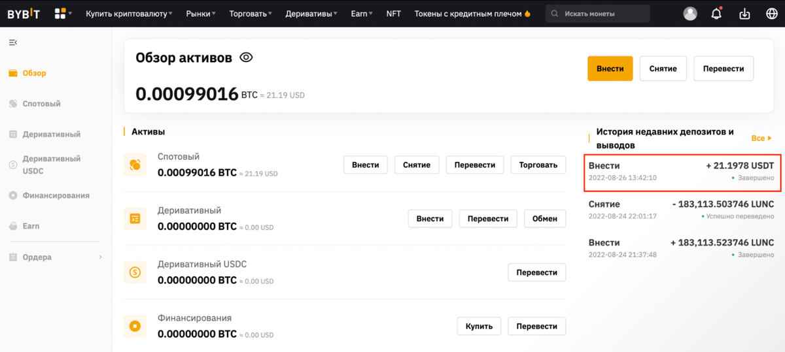The image size is (785, 352).
Task: Click the Earn sidebar icon
Action: [13, 226]
